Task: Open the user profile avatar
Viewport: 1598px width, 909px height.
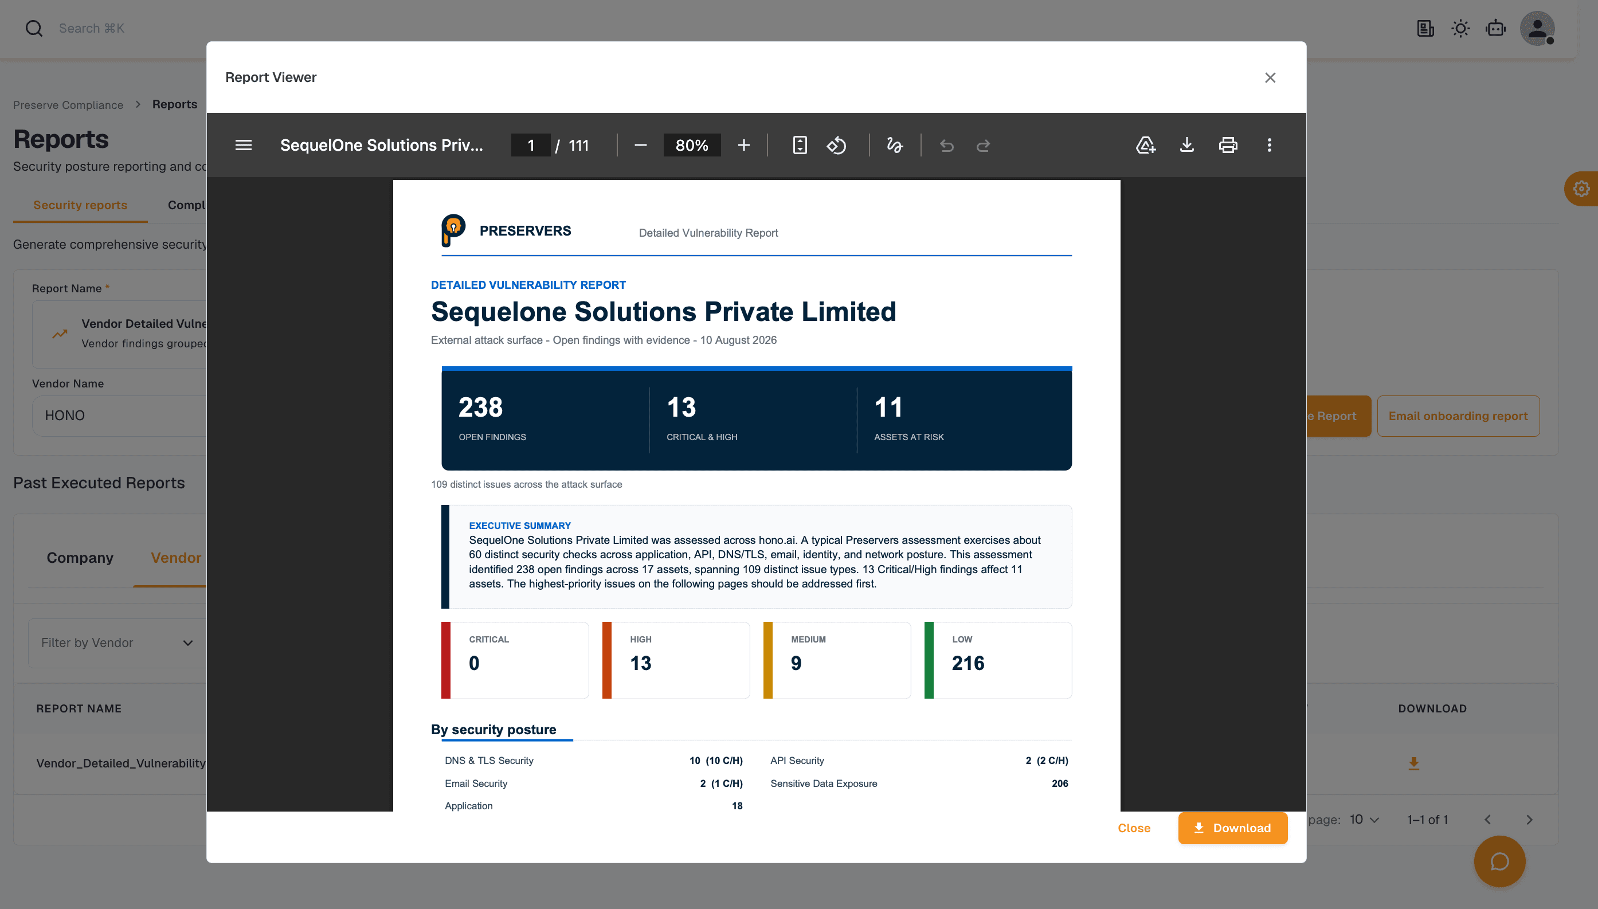Action: [x=1537, y=28]
